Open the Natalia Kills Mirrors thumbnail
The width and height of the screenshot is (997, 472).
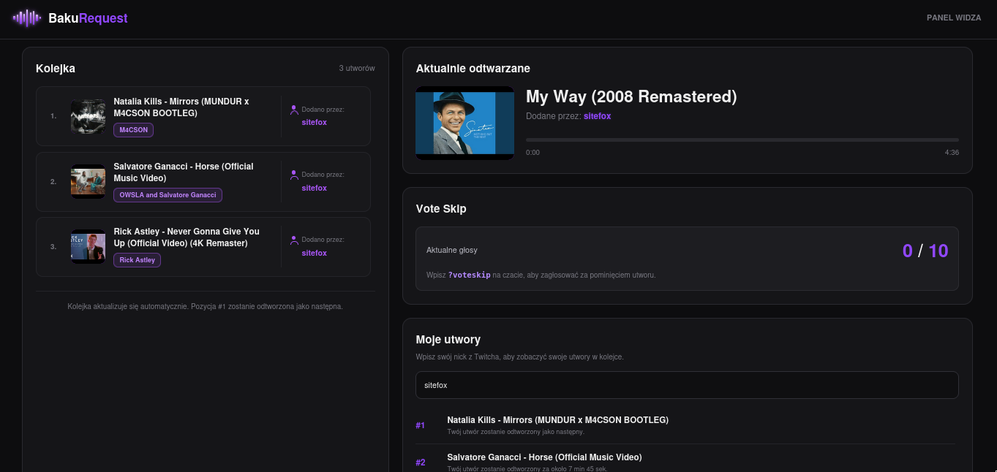click(x=89, y=117)
